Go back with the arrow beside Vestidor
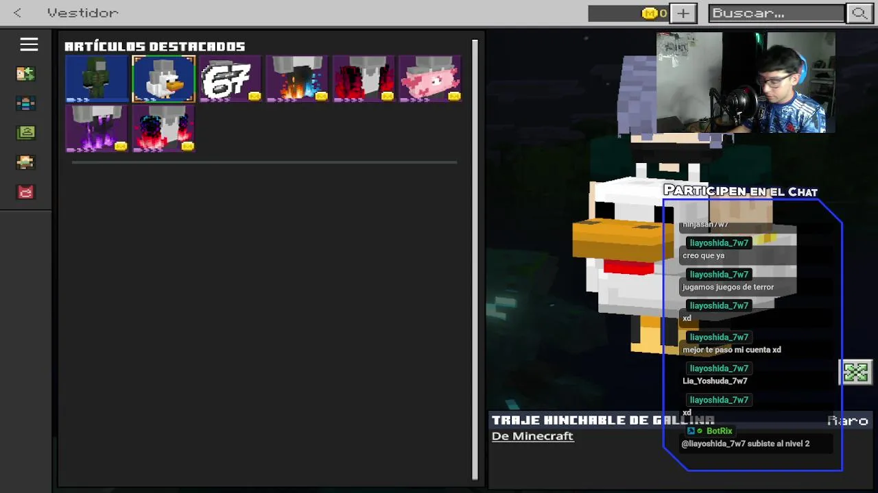The height and width of the screenshot is (493, 878). [17, 13]
